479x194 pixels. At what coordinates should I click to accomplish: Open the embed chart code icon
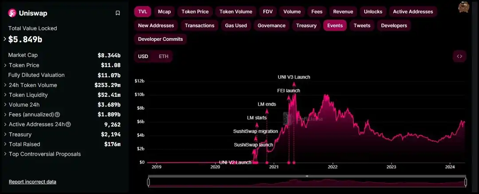pyautogui.click(x=459, y=56)
